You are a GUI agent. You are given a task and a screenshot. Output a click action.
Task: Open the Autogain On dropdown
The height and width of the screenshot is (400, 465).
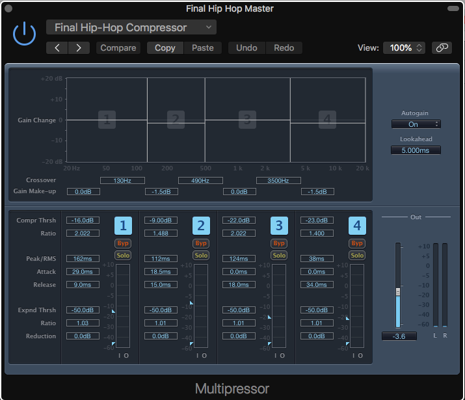tap(416, 124)
